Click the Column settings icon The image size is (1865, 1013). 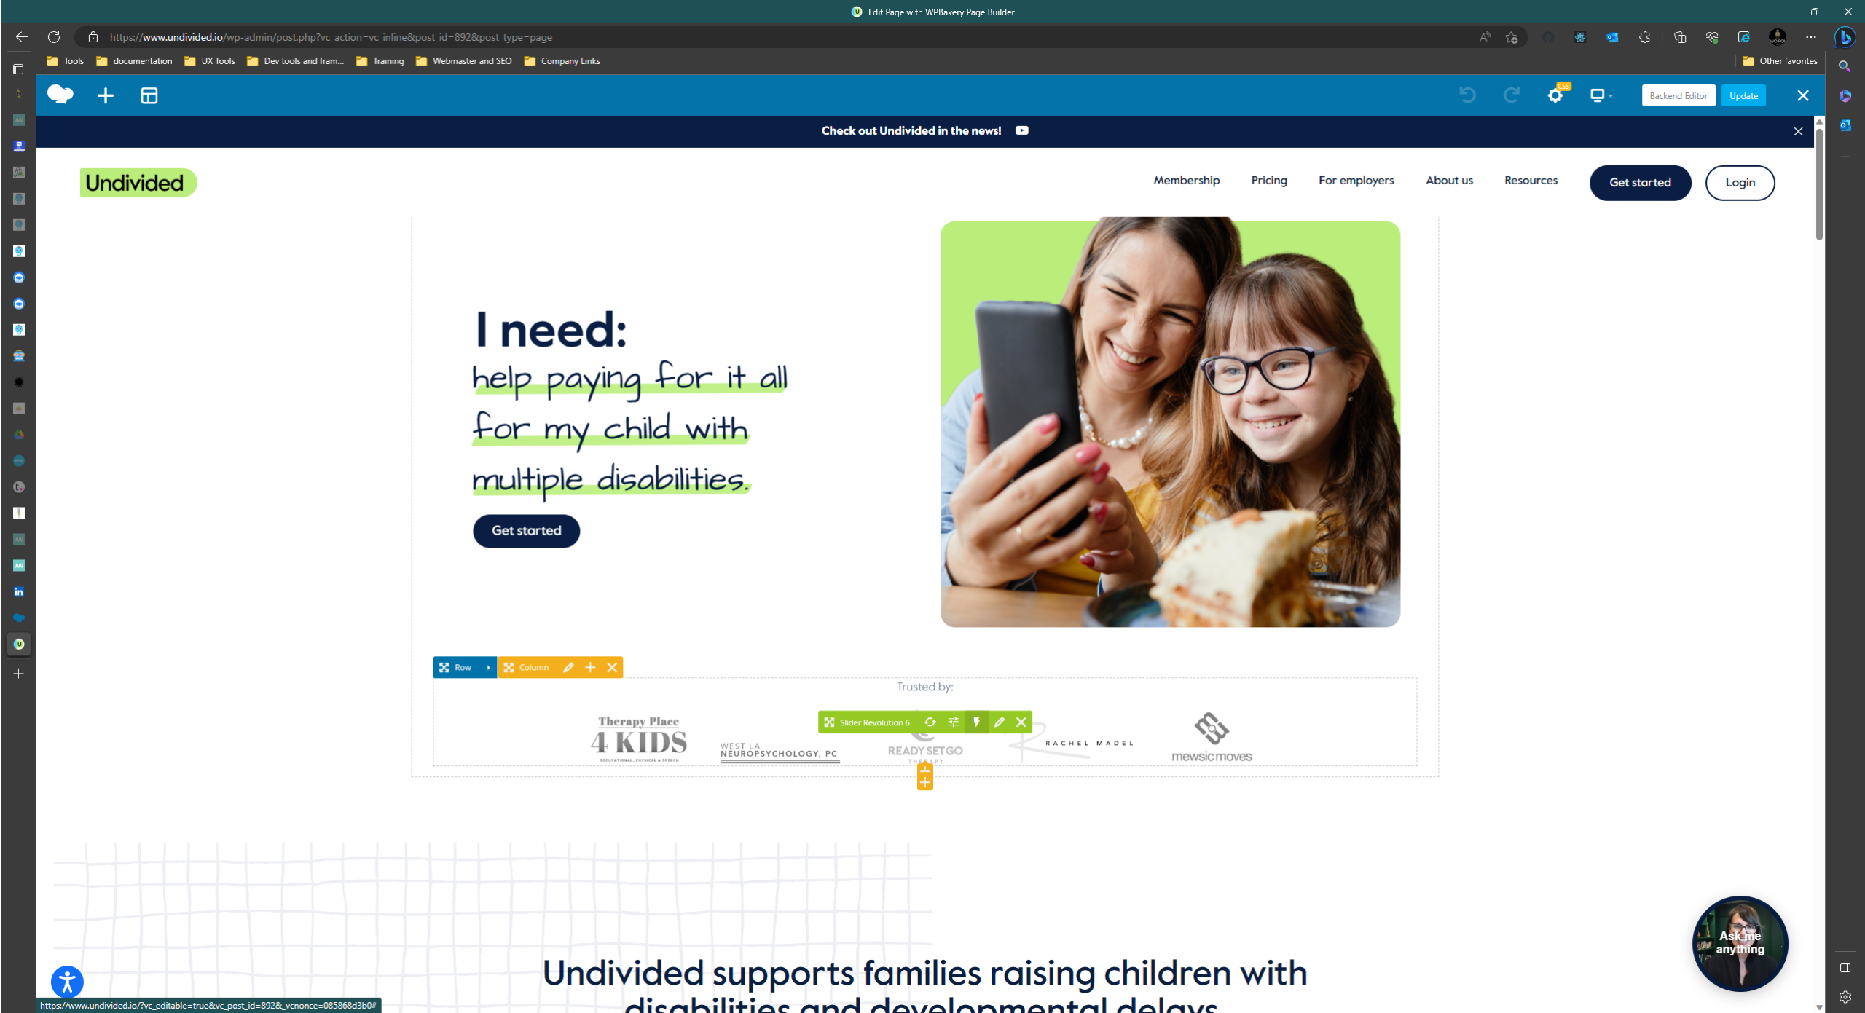coord(569,667)
